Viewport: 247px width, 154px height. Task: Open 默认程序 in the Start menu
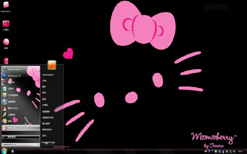point(46,124)
